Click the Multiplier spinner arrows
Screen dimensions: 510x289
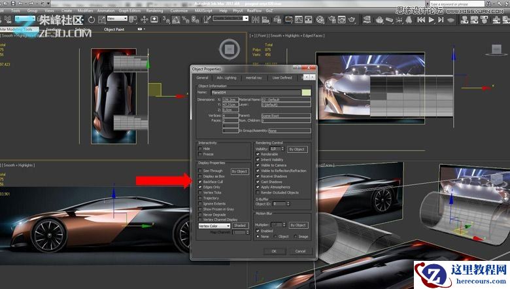(284, 225)
